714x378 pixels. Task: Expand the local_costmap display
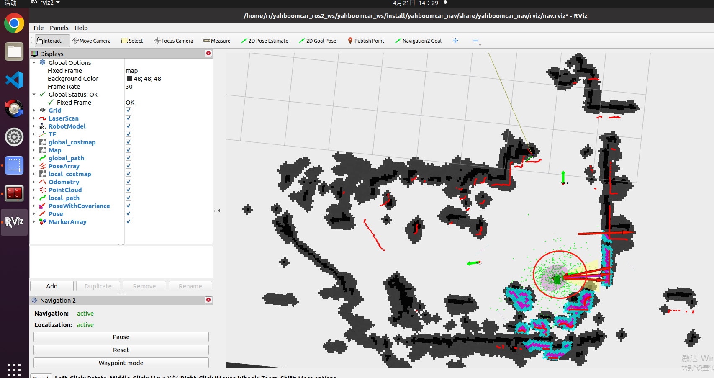[x=34, y=174]
